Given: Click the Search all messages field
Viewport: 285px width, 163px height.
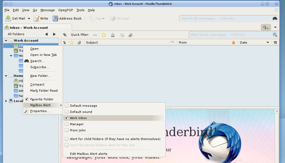Looking at the screenshot, I should (225, 18).
